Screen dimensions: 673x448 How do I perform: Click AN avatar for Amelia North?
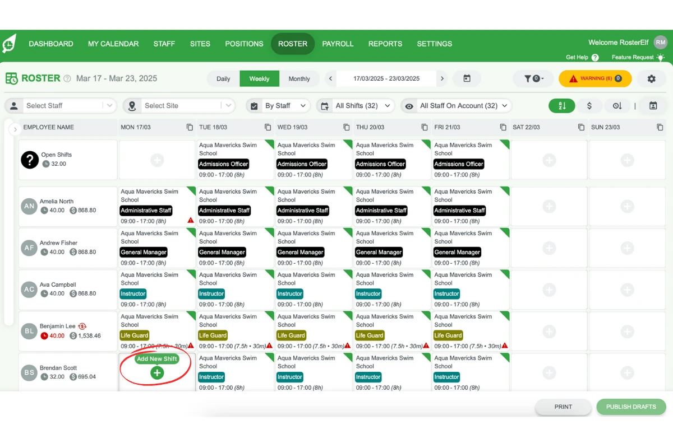point(29,206)
